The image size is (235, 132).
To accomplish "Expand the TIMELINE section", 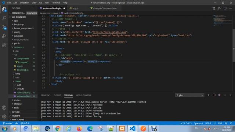I will (23, 116).
